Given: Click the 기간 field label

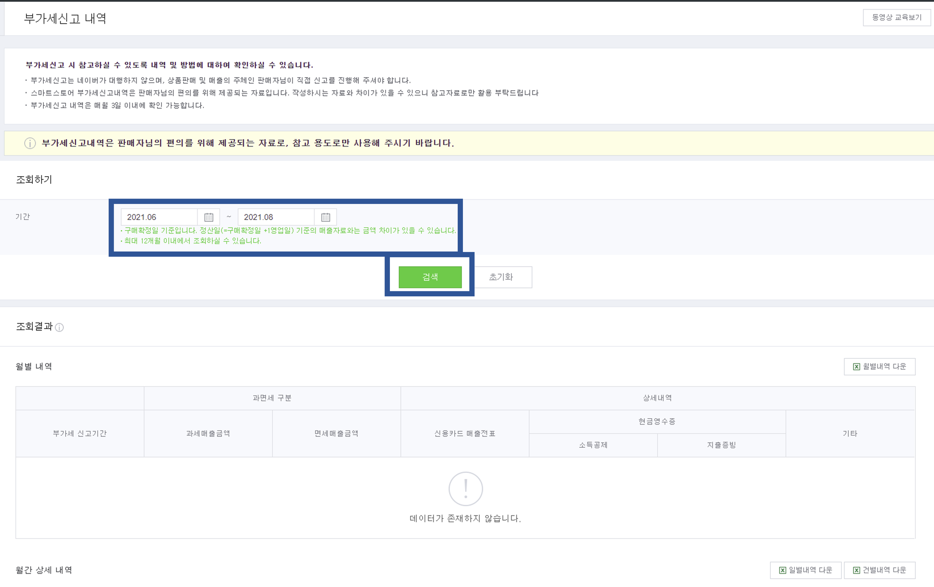Looking at the screenshot, I should click(x=23, y=217).
